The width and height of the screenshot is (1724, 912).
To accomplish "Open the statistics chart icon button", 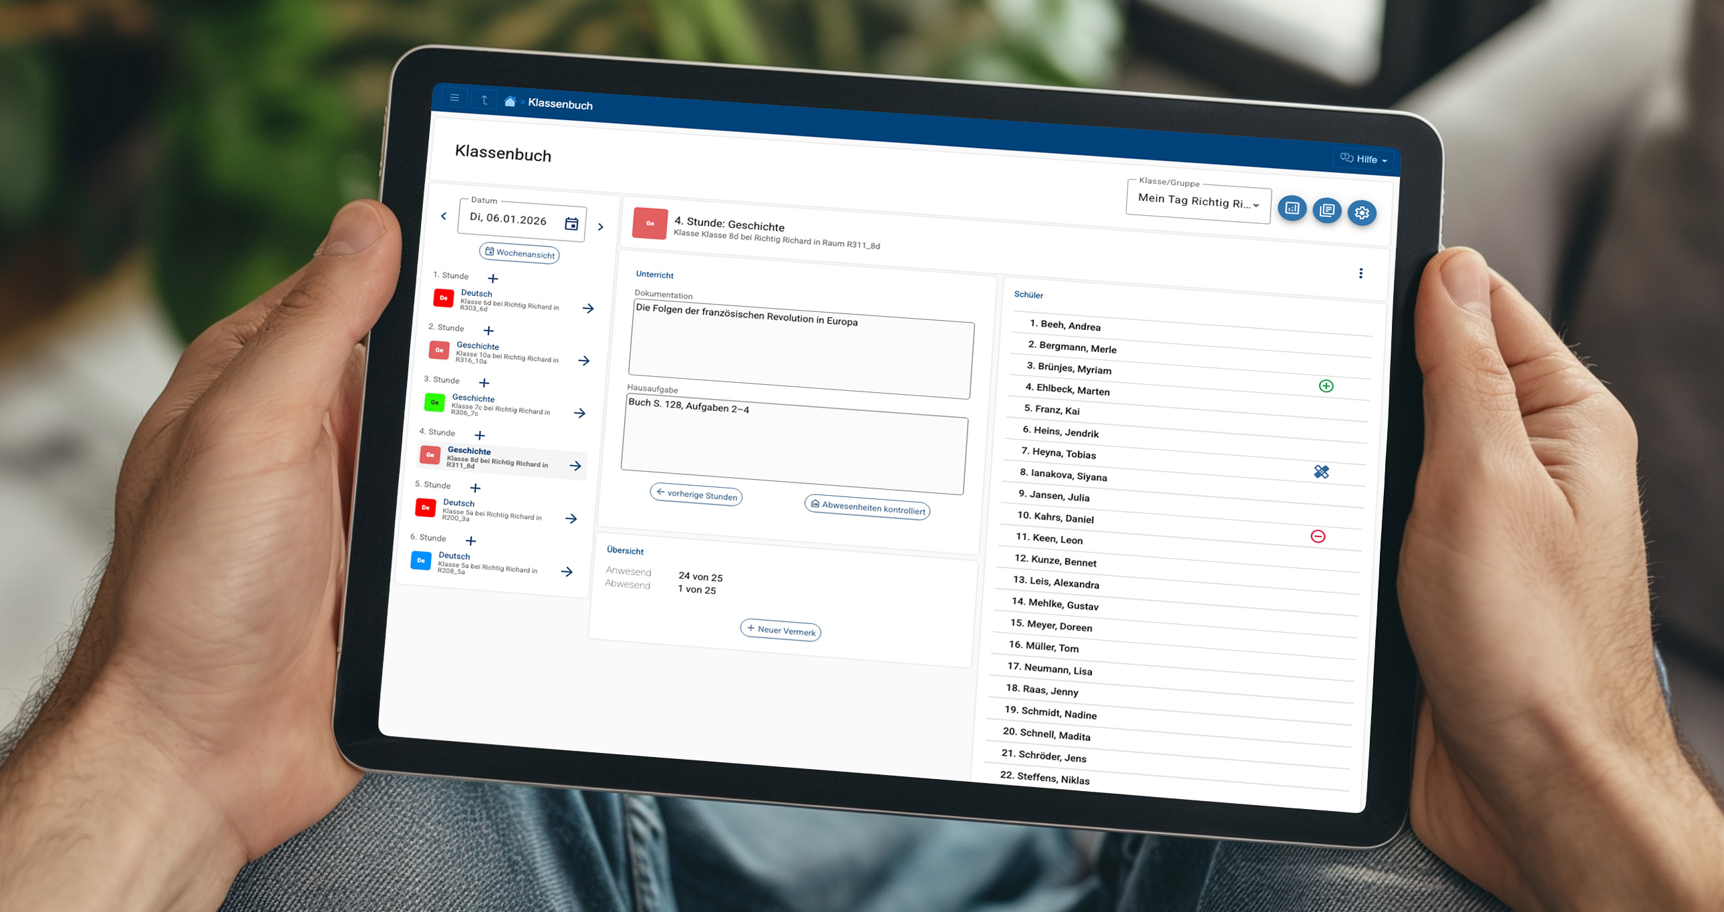I will coord(1292,208).
